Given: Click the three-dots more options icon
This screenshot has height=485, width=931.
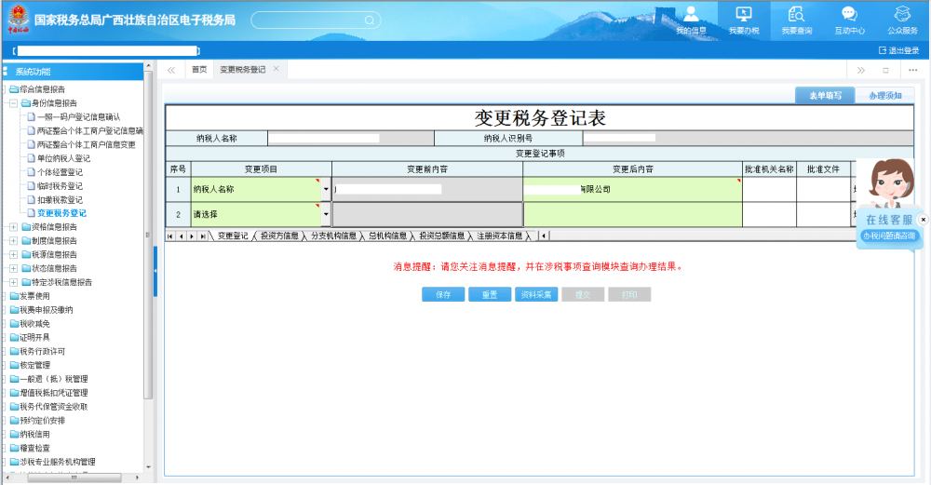Looking at the screenshot, I should pos(911,70).
